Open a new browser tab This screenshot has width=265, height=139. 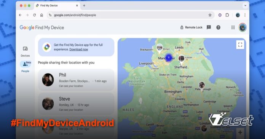coord(84,6)
